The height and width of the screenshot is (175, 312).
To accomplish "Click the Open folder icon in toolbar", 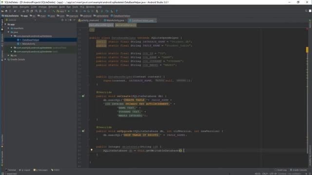I will click(2, 11).
